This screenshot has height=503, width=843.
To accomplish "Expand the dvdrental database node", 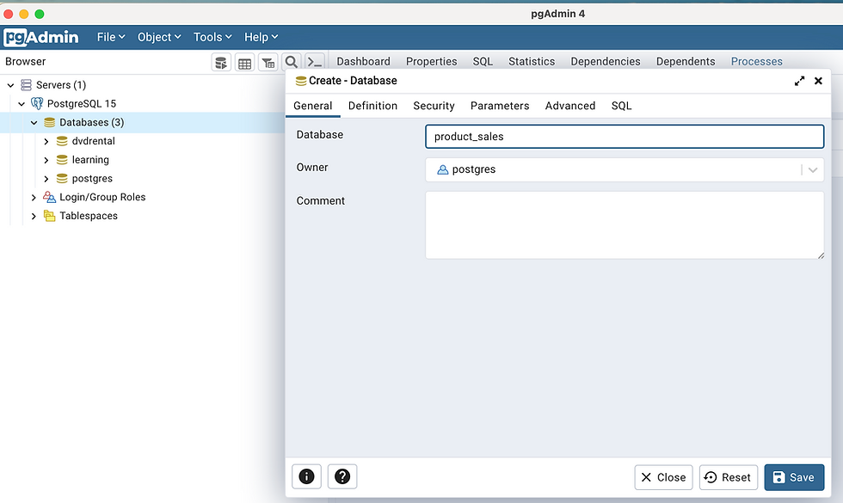I will tap(46, 141).
